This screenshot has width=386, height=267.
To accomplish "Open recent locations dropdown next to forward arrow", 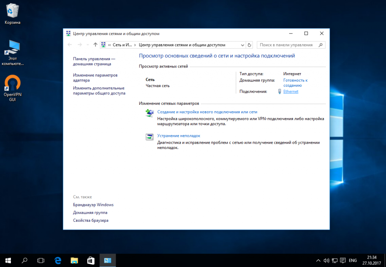I will pos(87,45).
